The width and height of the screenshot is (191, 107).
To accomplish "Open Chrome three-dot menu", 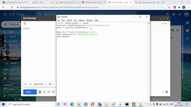I will click(188, 7).
